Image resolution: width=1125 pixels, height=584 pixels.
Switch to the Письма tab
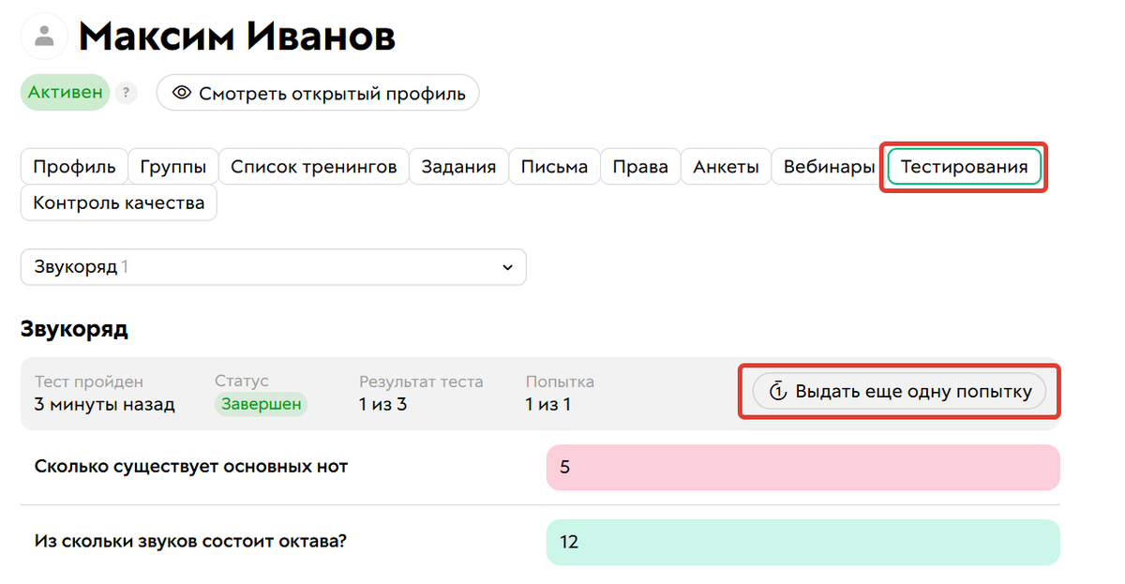point(554,166)
